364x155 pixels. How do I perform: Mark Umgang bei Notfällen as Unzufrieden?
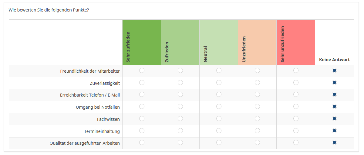pos(257,106)
